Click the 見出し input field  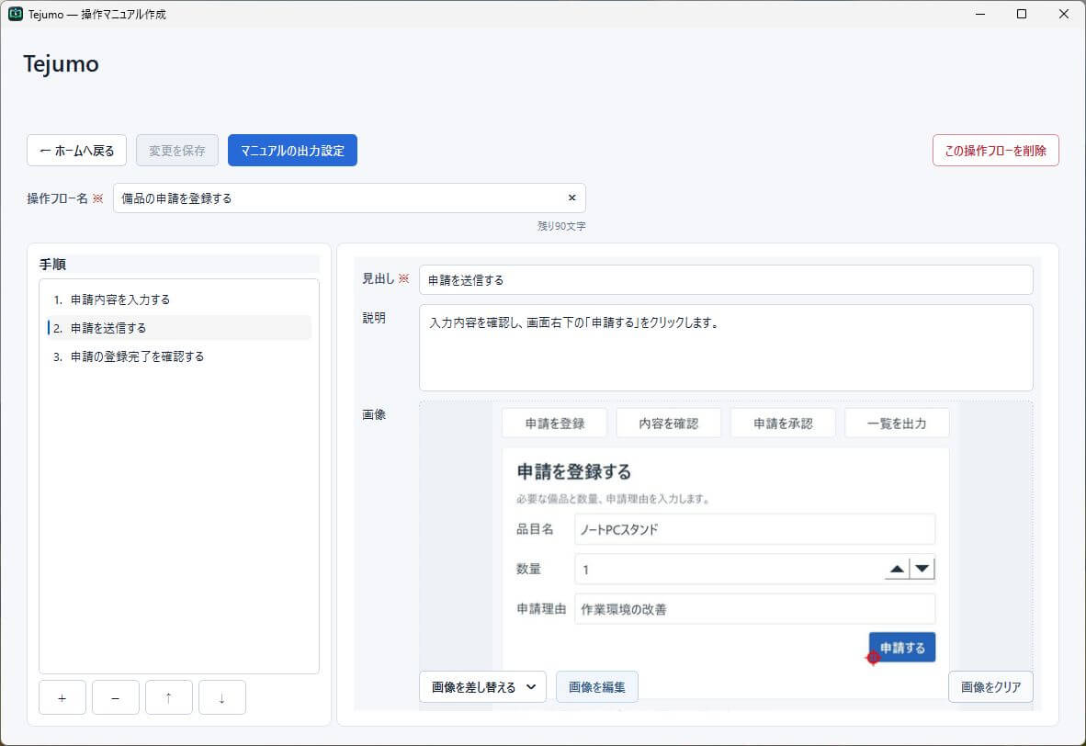[726, 280]
